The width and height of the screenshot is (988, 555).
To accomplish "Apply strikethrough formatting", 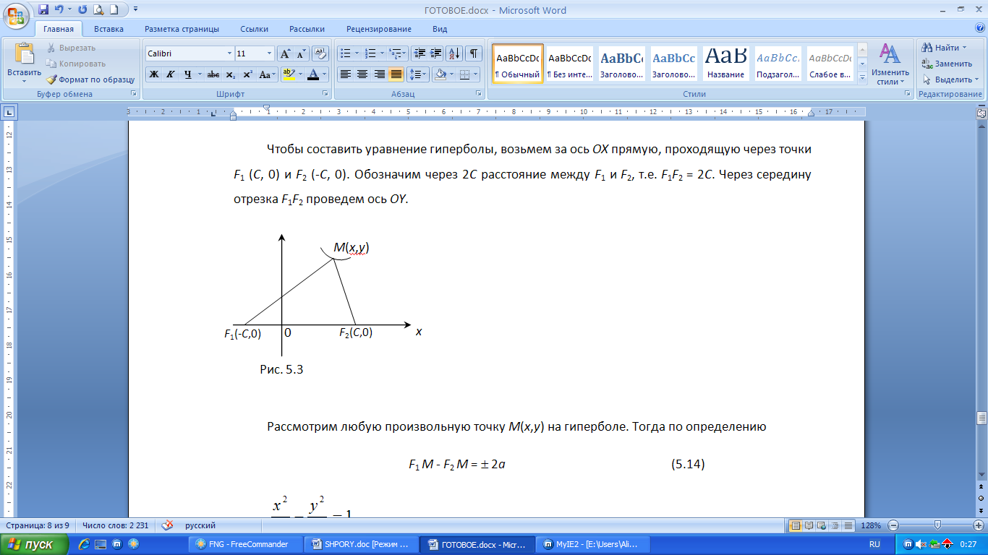I will pos(213,74).
